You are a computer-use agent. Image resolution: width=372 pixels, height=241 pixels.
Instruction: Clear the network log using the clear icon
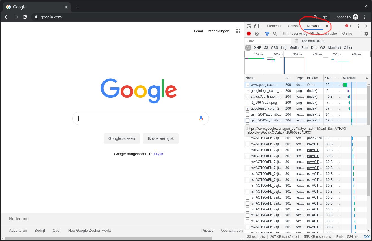[x=257, y=34]
